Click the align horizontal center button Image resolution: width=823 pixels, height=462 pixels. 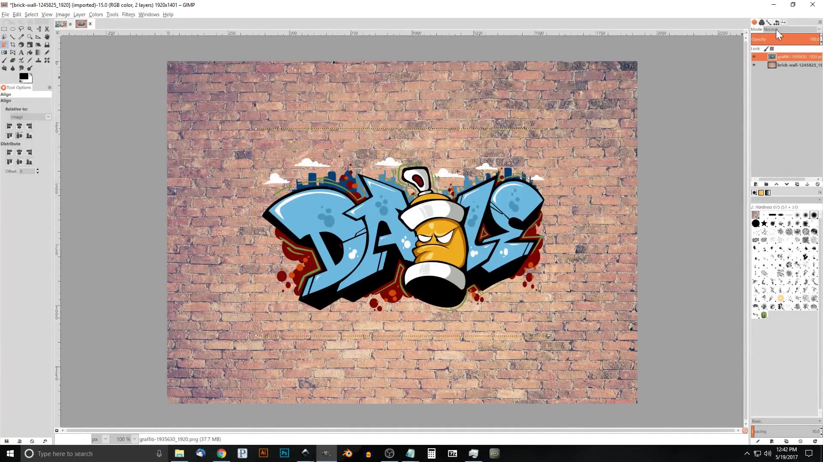[19, 126]
